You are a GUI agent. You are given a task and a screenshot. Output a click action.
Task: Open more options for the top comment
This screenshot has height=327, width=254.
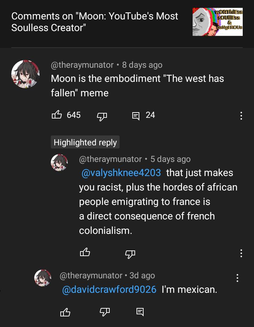(241, 116)
